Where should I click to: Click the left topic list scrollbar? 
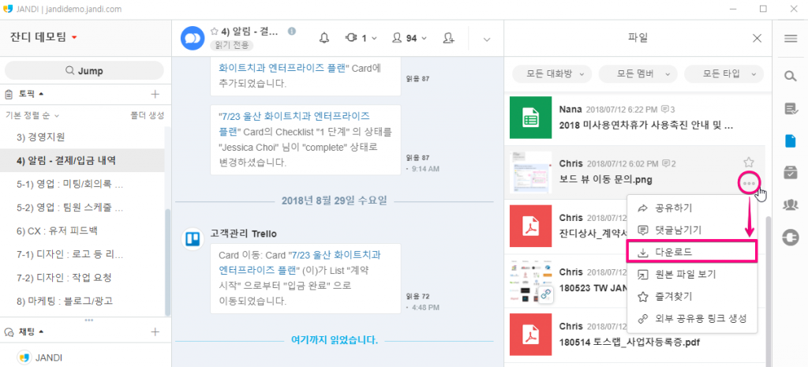coord(167,260)
